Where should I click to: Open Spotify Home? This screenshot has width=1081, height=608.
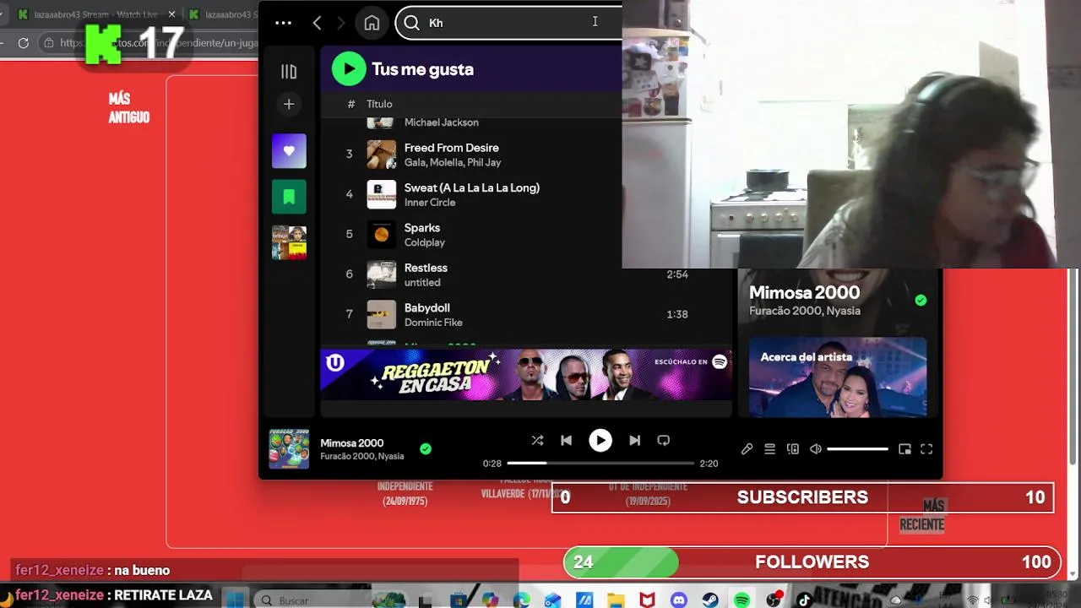point(372,23)
